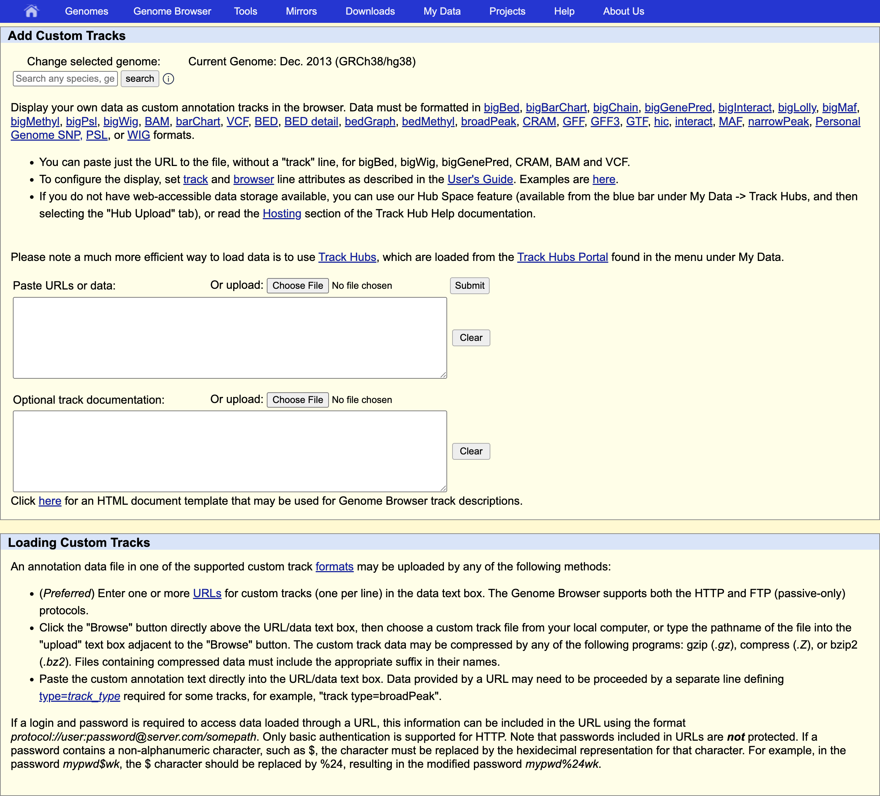Viewport: 880px width, 796px height.
Task: Click inside the track documentation text area
Action: pyautogui.click(x=230, y=452)
